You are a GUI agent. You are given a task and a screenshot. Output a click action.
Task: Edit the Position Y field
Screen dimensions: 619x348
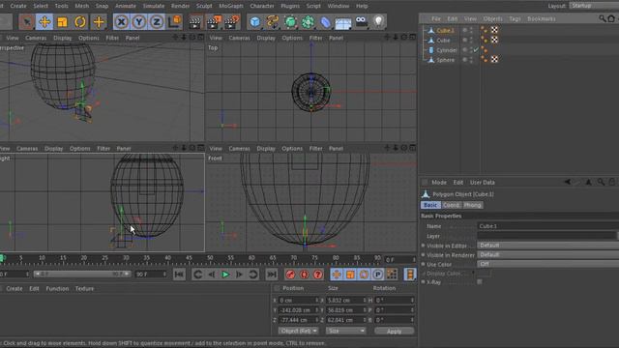coord(298,310)
